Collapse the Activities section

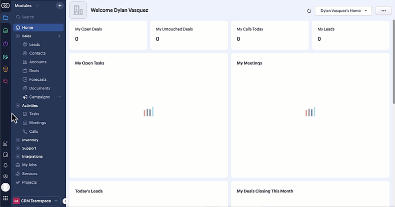point(18,105)
